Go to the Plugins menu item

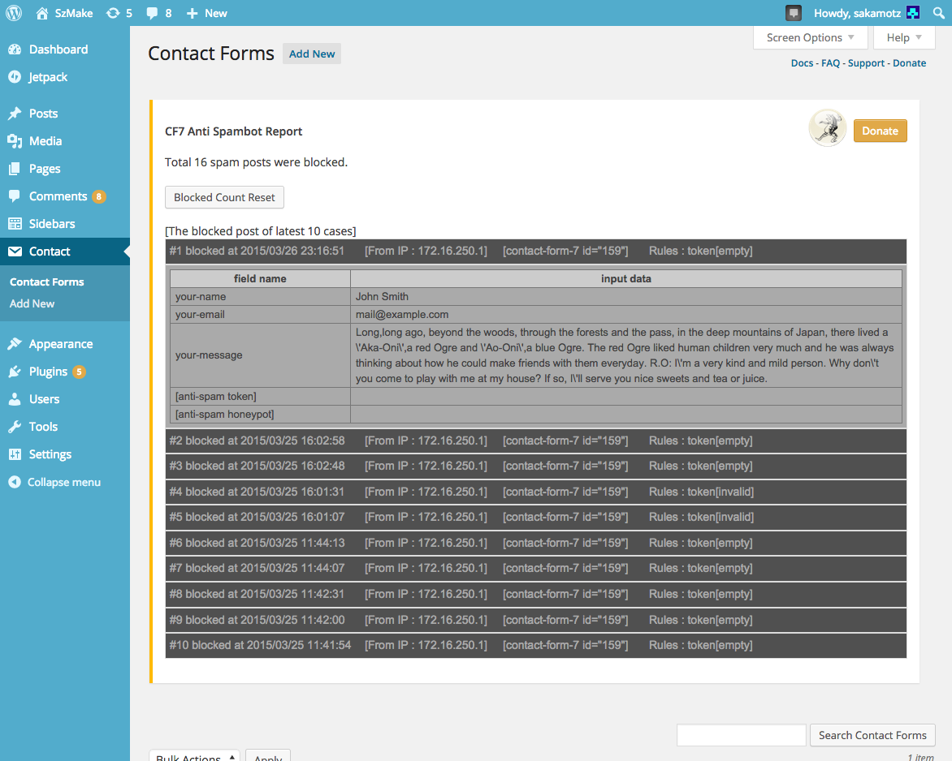click(x=48, y=372)
